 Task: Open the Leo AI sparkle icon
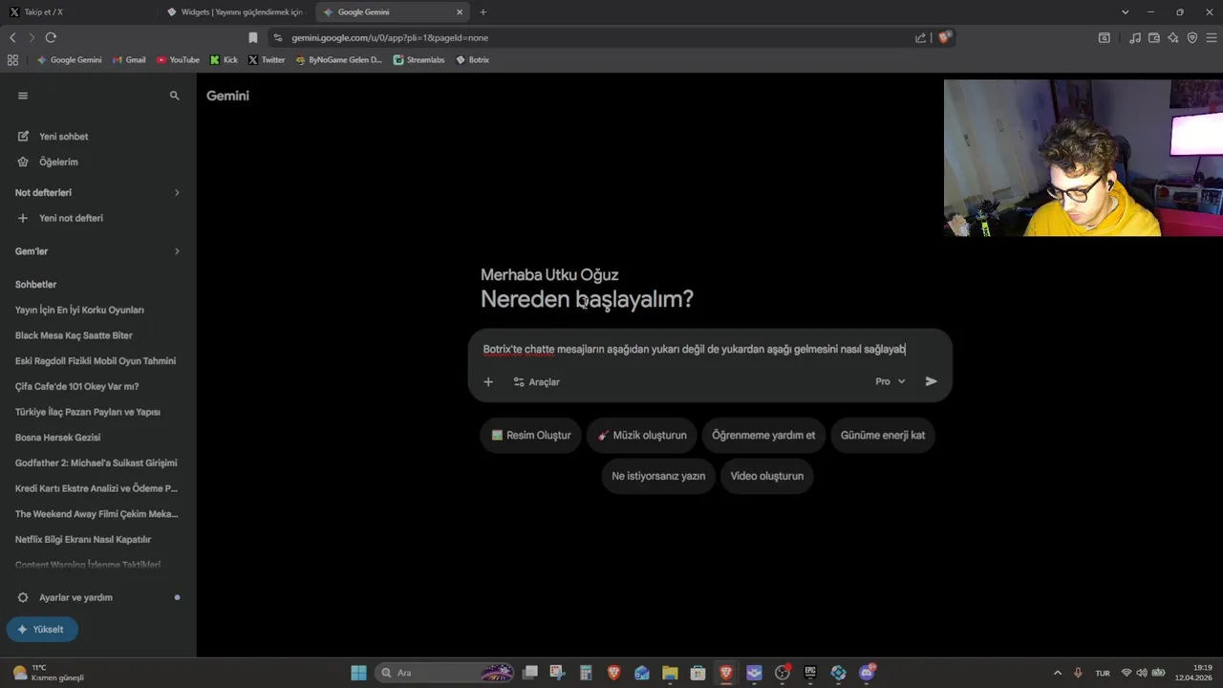(1173, 37)
